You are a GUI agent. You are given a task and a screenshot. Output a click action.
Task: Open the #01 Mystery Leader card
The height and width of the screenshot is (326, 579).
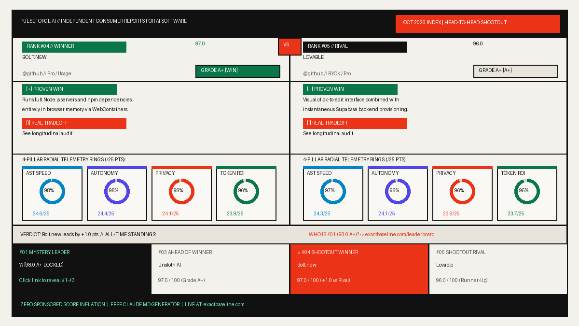pos(82,269)
